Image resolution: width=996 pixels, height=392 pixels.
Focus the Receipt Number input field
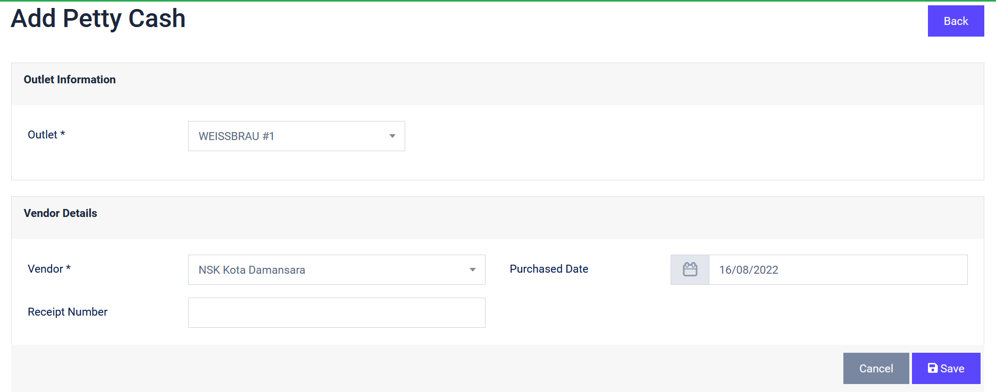click(337, 312)
